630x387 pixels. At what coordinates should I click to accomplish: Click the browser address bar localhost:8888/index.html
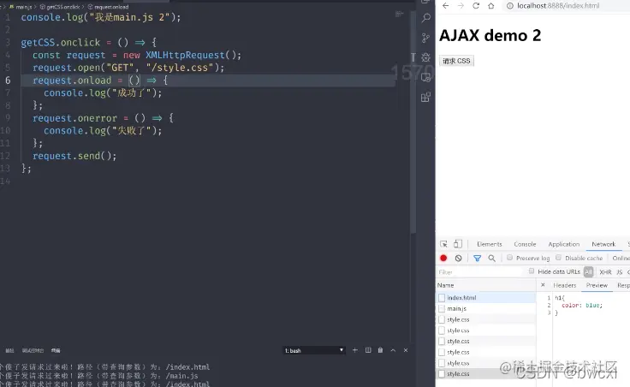(x=558, y=6)
